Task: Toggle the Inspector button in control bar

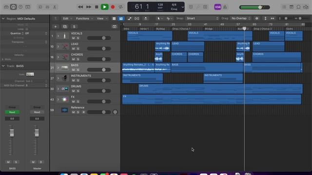Action: (13, 7)
